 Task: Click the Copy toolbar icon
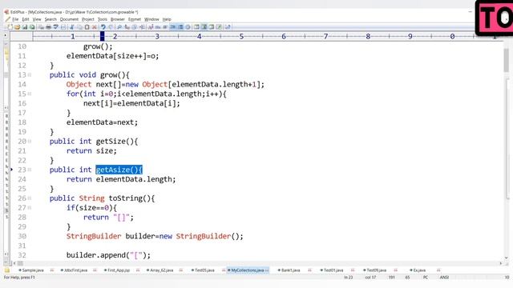point(79,27)
